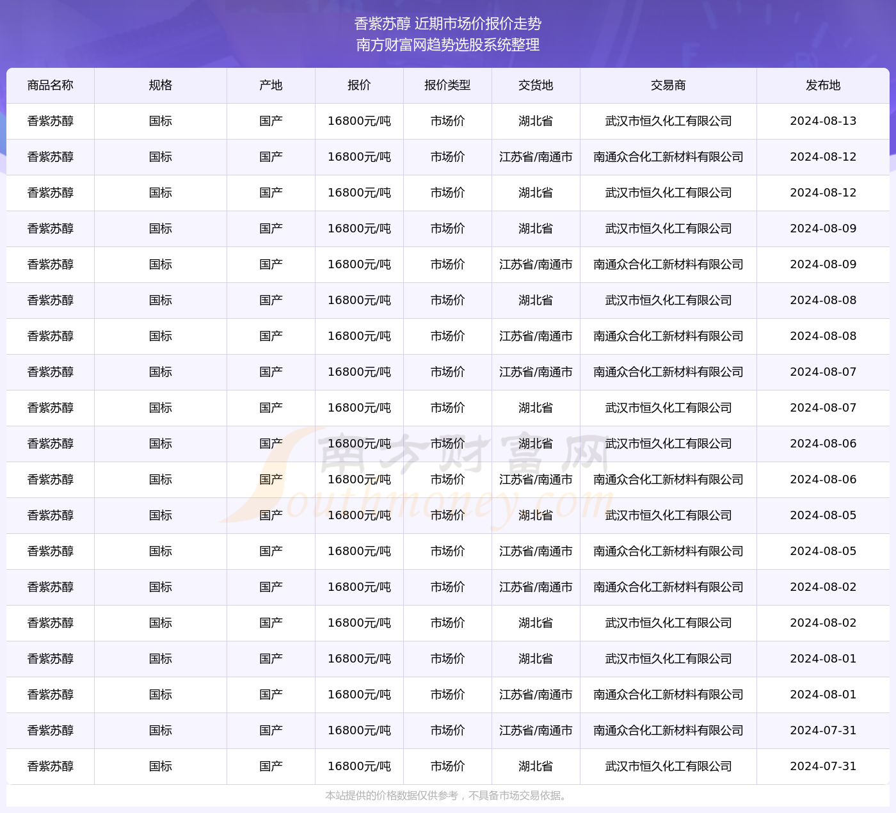Click the 商品名称 column header
896x813 pixels.
[50, 85]
